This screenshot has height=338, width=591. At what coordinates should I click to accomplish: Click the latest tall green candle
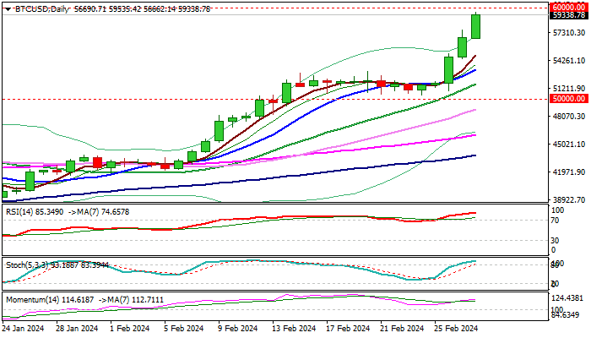476,26
